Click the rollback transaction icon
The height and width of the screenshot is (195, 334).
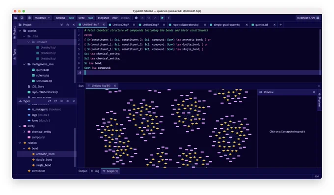click(x=148, y=18)
